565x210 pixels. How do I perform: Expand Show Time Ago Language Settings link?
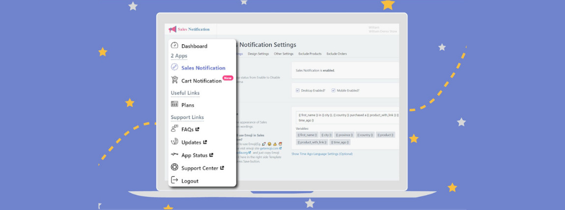pos(322,154)
